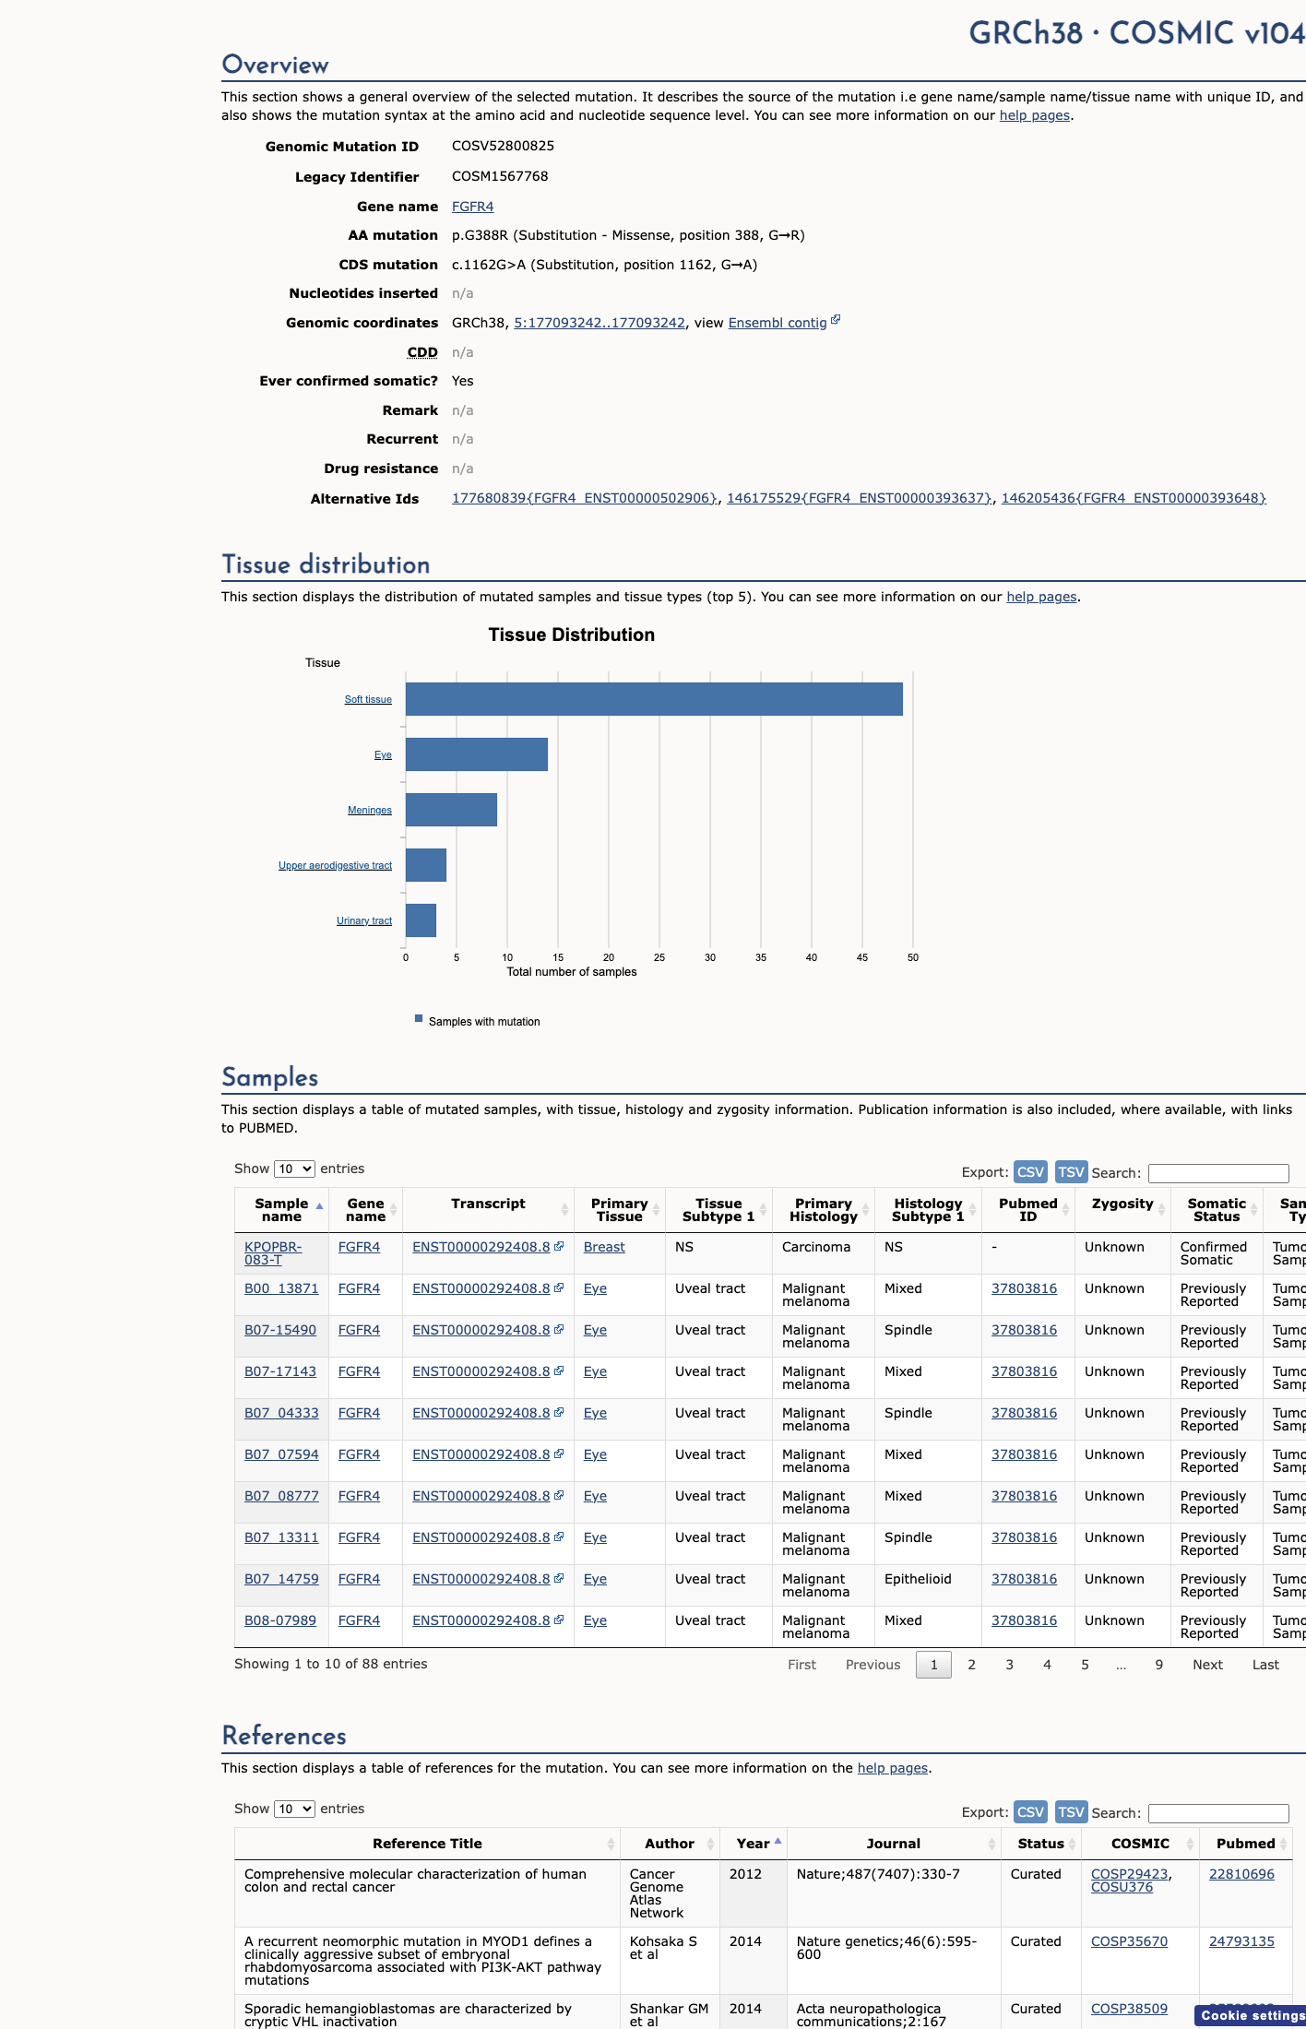Toggle the Samples with mutation legend entry
This screenshot has height=2029, width=1306.
click(x=478, y=1021)
